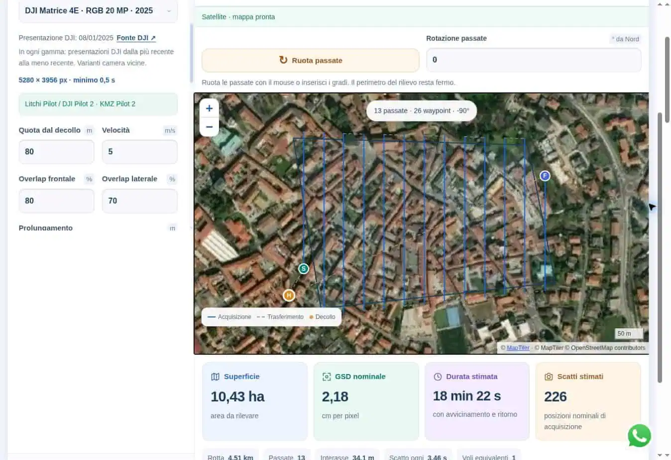Screen dimensions: 671x460
Task: Click the Durata stimata clock icon
Action: [438, 377]
